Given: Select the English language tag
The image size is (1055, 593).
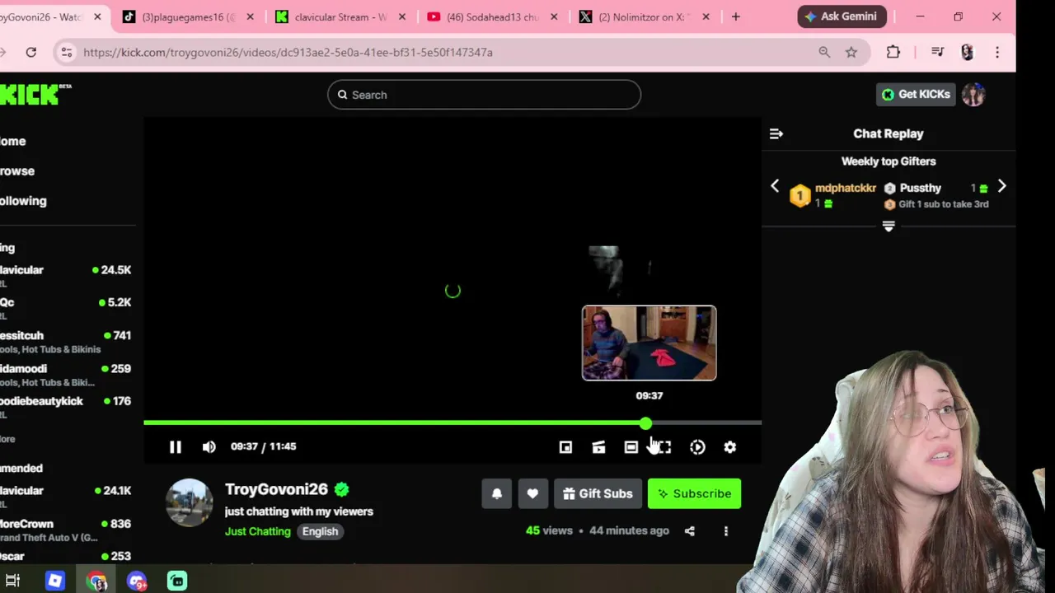Looking at the screenshot, I should [x=320, y=531].
